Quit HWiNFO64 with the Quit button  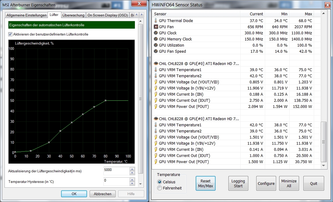point(314,183)
